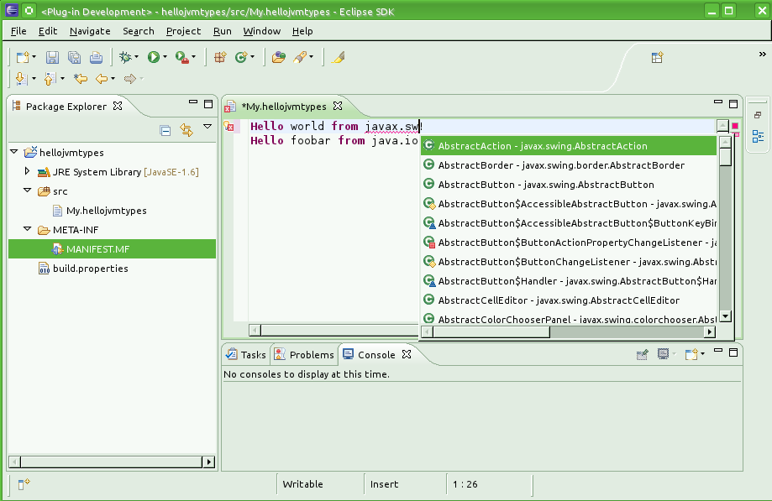This screenshot has width=772, height=501.
Task: Toggle Pin Console in the Console toolbar
Action: point(643,355)
